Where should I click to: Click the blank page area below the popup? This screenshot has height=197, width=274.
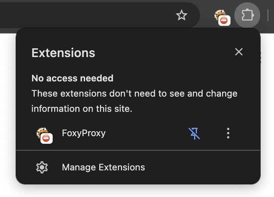pyautogui.click(x=137, y=191)
